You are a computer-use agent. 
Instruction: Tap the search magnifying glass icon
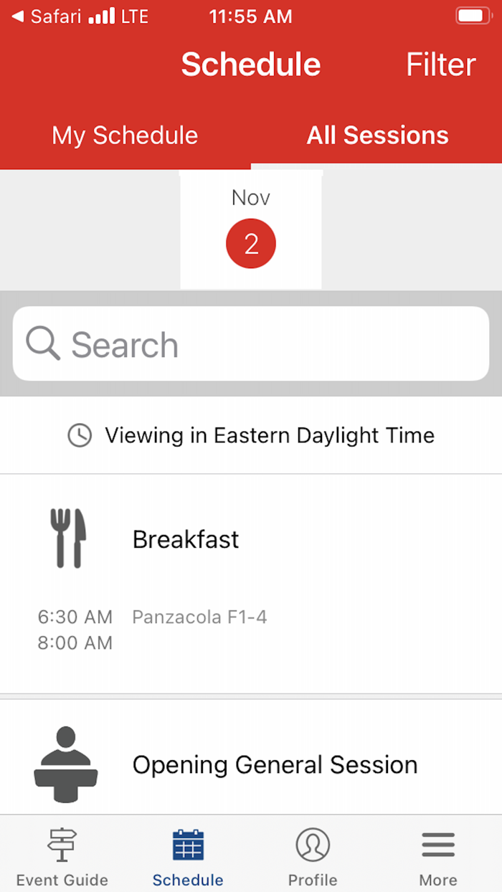43,344
